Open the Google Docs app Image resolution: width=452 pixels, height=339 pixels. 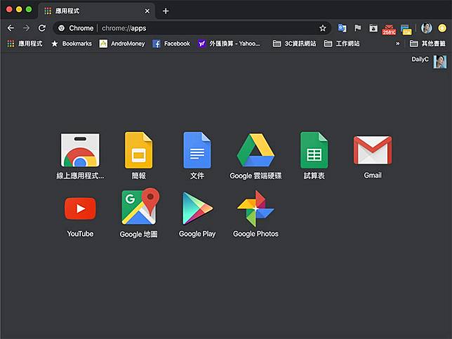pyautogui.click(x=197, y=150)
